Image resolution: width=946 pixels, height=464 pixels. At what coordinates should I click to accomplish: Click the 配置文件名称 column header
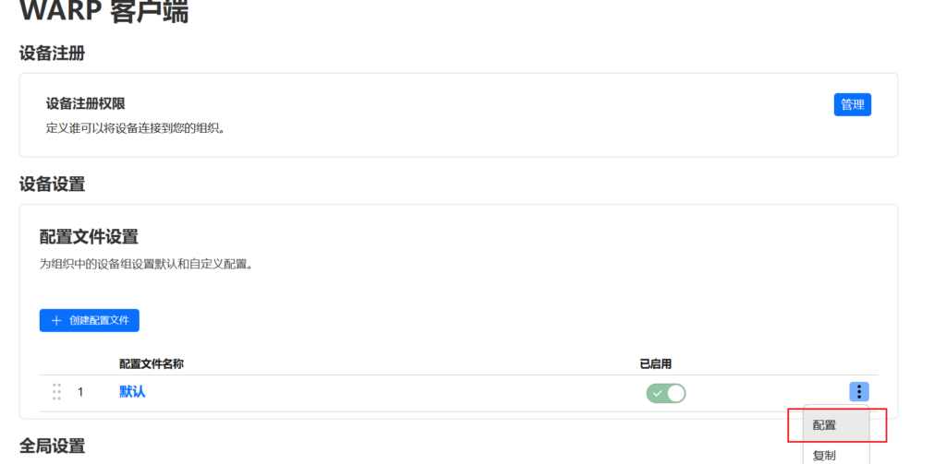pos(158,364)
